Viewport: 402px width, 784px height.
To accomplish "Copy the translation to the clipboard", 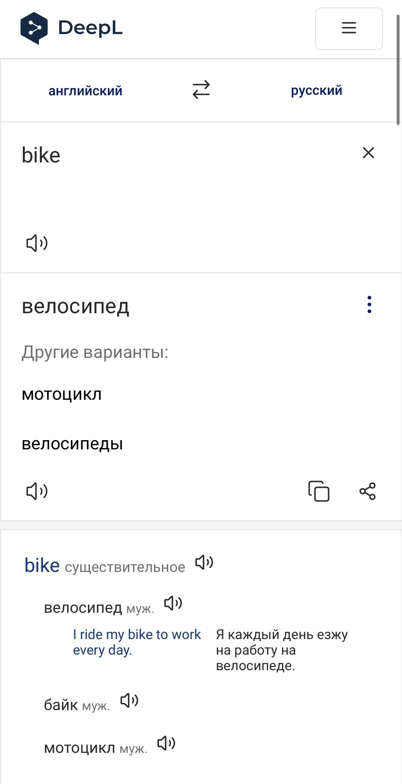I will coord(319,491).
